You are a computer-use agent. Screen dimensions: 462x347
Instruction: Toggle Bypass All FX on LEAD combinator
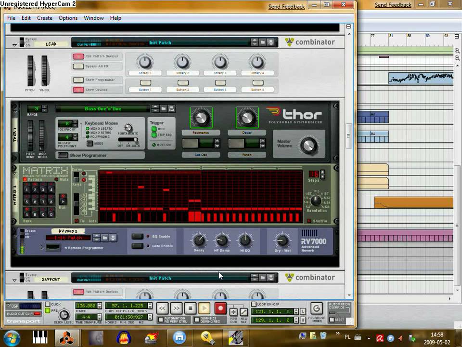tap(78, 66)
